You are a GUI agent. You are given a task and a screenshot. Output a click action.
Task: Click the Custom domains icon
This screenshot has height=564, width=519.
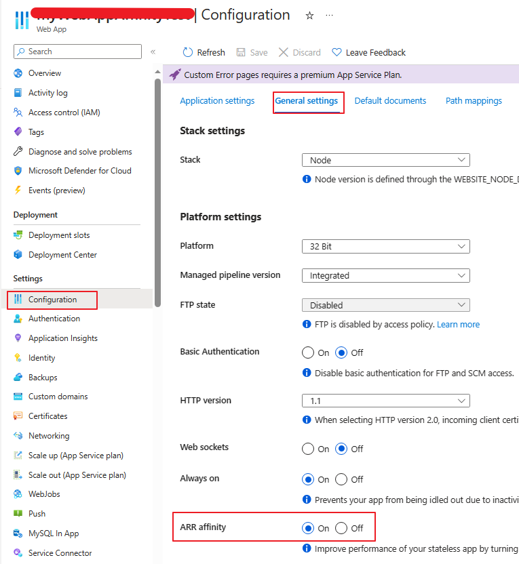pos(18,397)
